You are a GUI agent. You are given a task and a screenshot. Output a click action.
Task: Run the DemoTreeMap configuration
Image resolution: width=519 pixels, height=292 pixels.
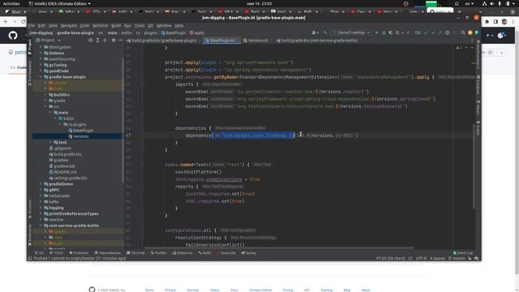click(x=376, y=32)
